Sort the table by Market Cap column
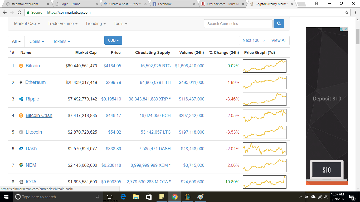The width and height of the screenshot is (360, 202). [86, 53]
